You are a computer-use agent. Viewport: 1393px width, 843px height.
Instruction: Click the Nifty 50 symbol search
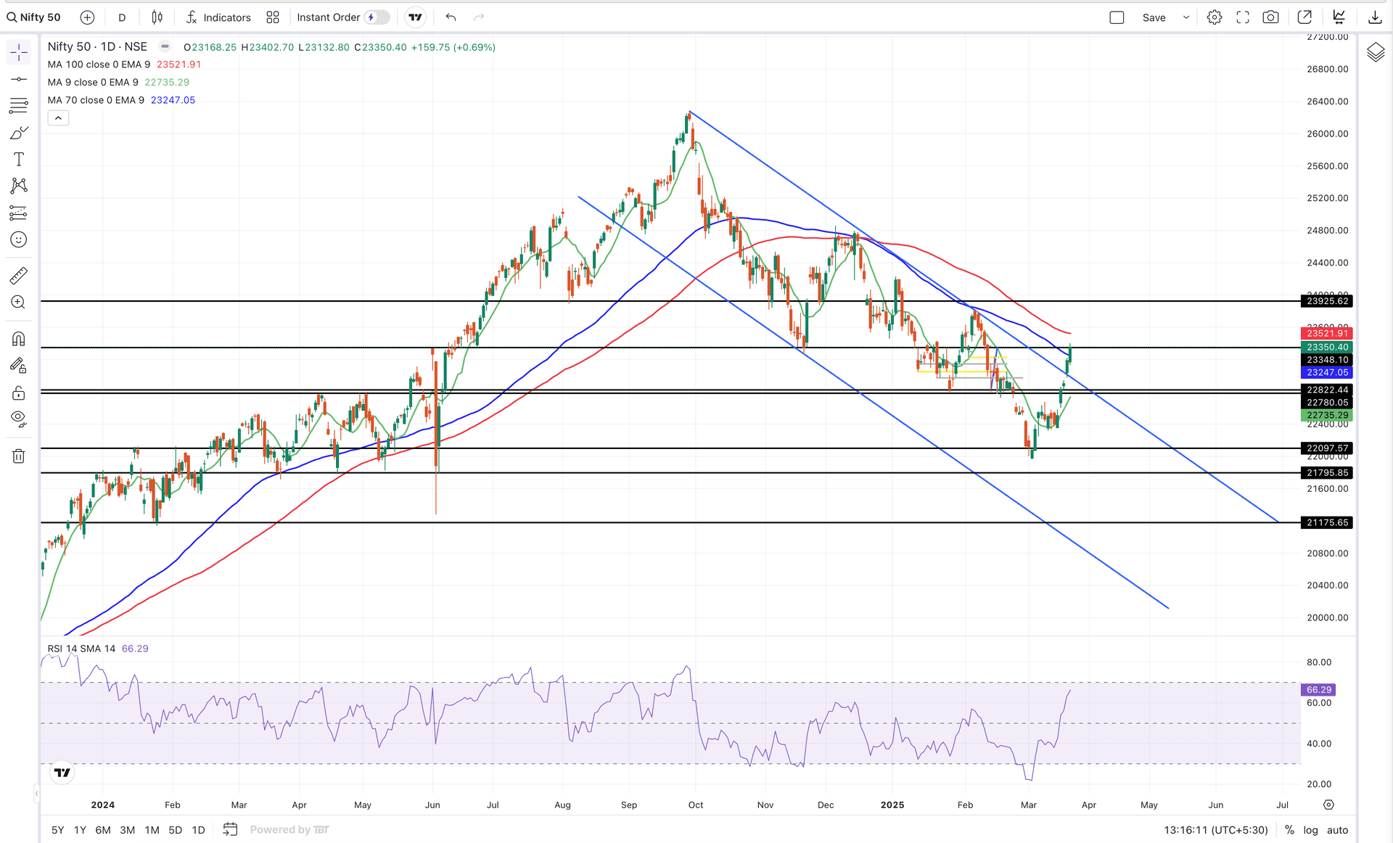(x=34, y=17)
